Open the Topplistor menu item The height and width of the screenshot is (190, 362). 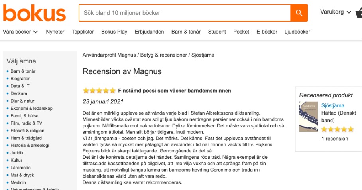[x=83, y=32]
